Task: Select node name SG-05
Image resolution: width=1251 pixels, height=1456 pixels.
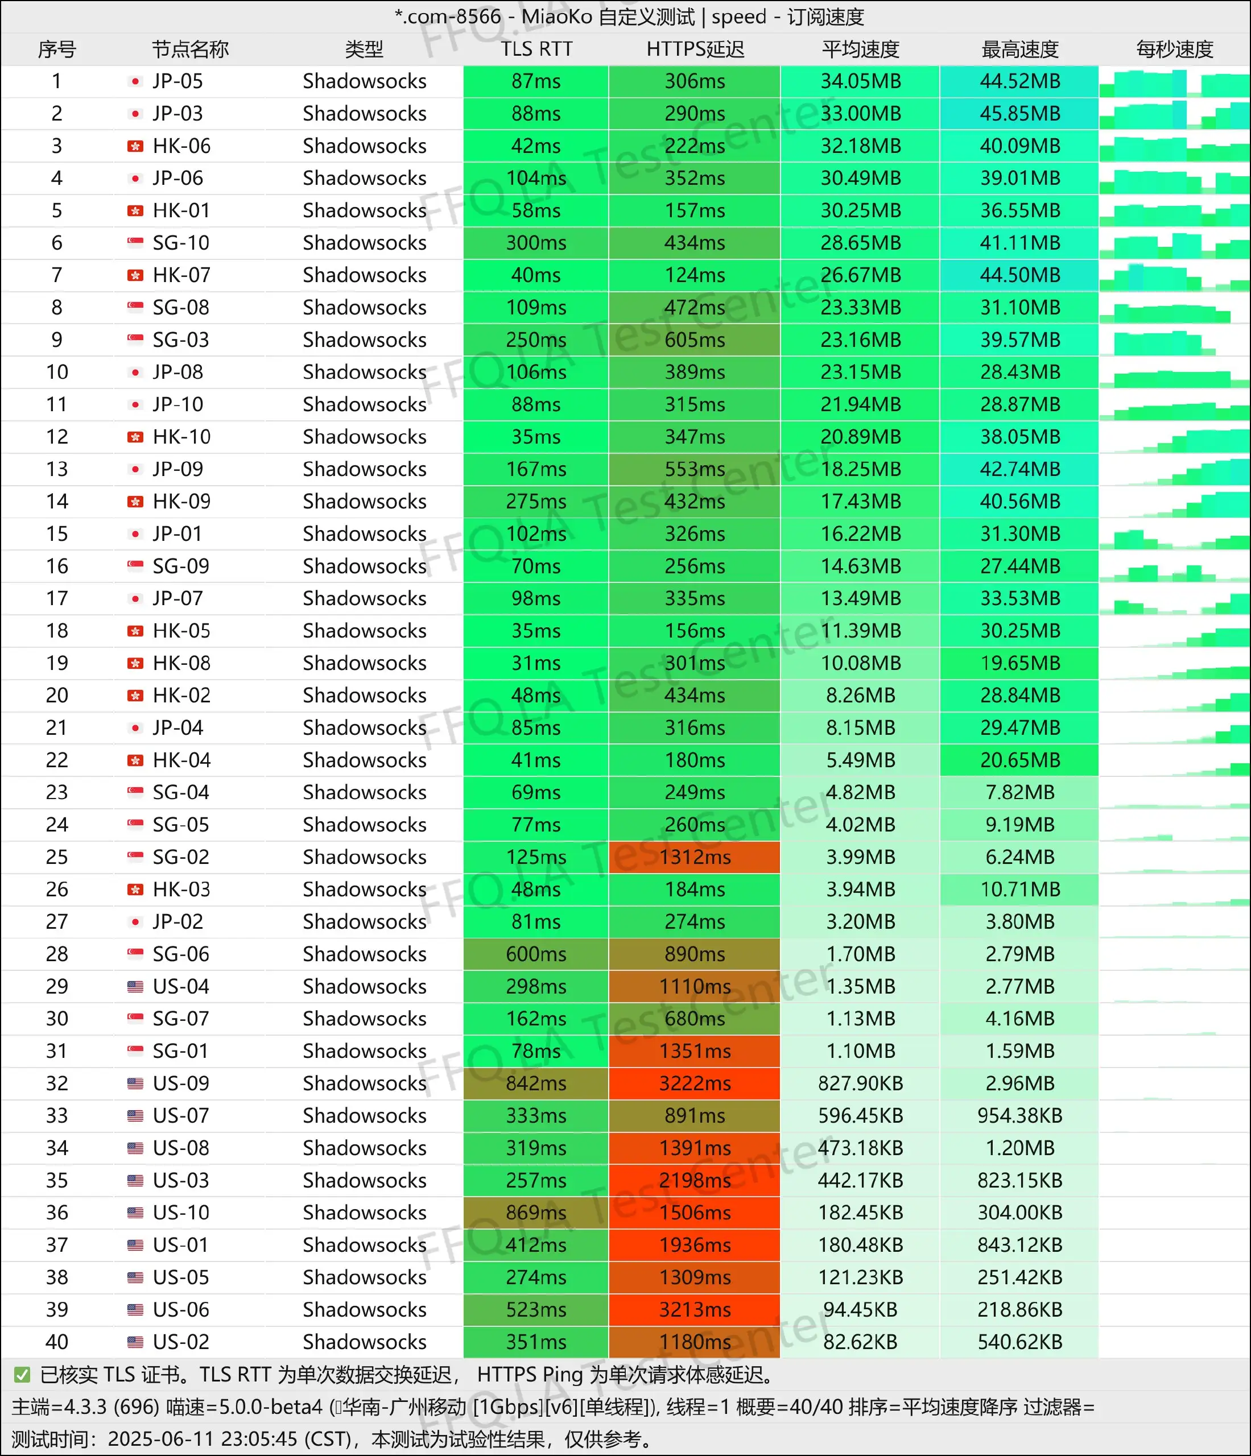Action: [181, 825]
